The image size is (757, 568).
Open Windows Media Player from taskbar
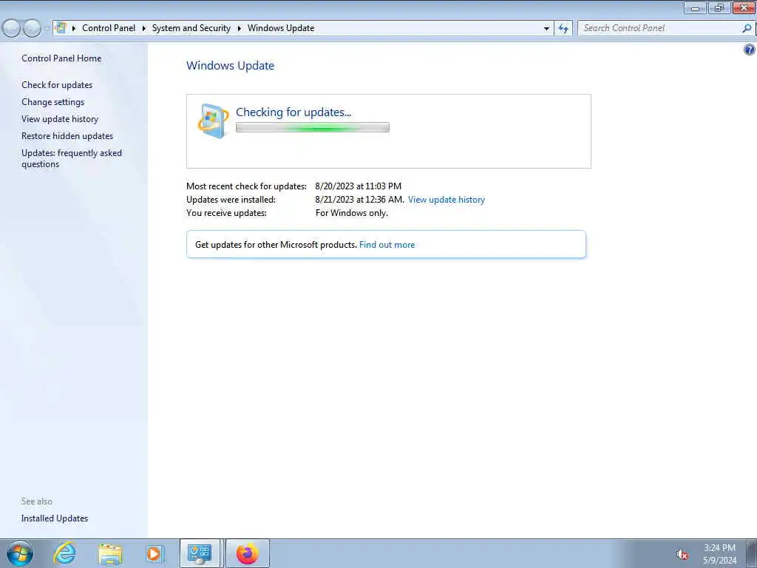point(155,553)
